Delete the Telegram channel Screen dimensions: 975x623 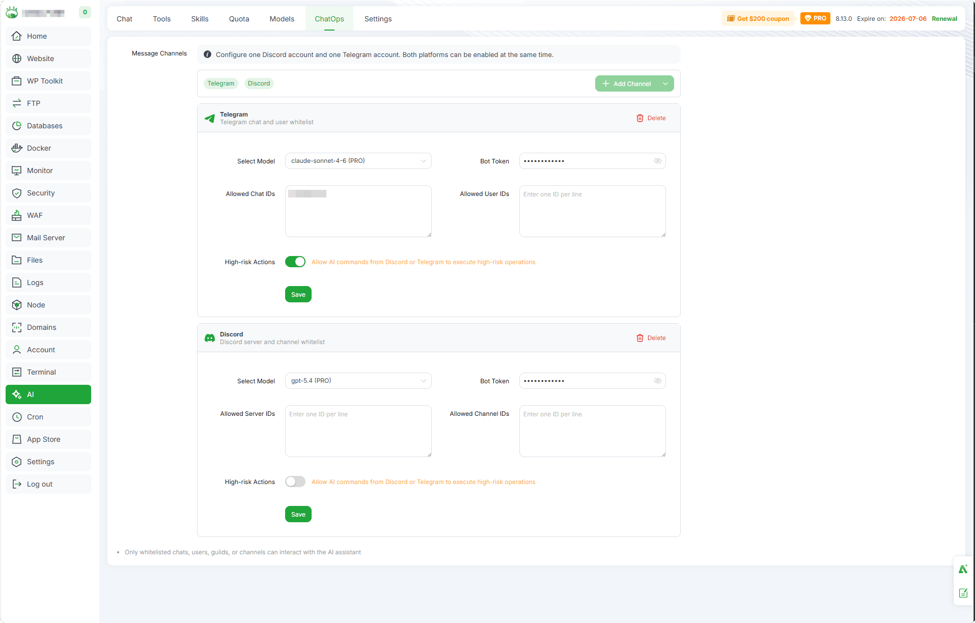[x=651, y=118]
